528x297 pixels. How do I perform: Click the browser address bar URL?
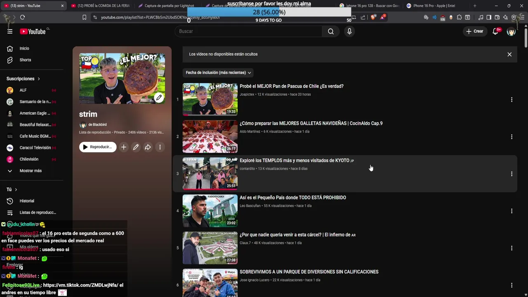160,17
